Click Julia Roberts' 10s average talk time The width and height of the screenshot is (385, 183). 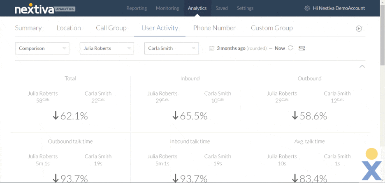(282, 163)
